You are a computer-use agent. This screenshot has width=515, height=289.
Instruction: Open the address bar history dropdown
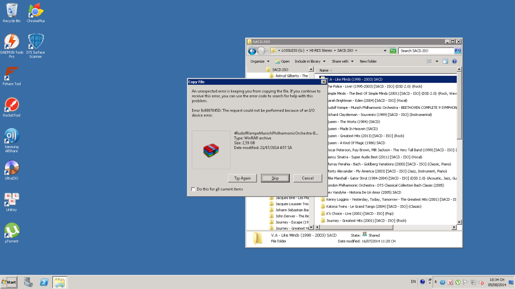pyautogui.click(x=385, y=51)
